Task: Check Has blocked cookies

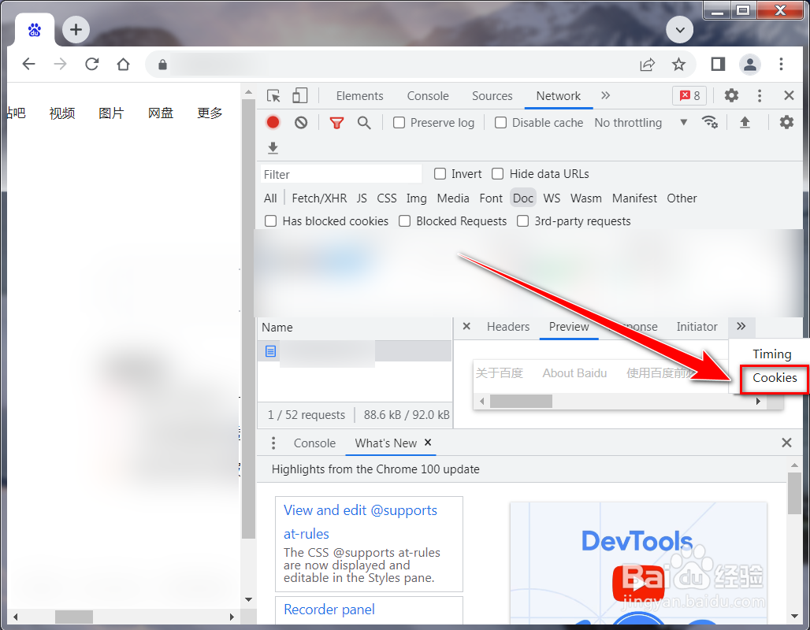Action: point(271,221)
